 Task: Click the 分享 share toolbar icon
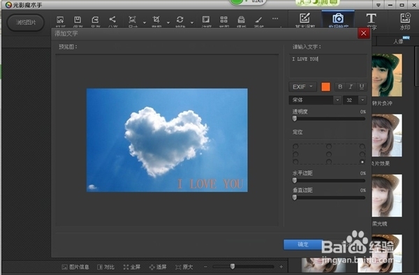(112, 20)
